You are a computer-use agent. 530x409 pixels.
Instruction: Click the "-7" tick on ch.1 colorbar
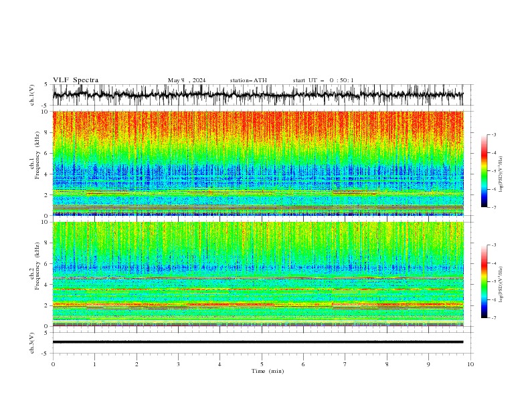(x=493, y=207)
